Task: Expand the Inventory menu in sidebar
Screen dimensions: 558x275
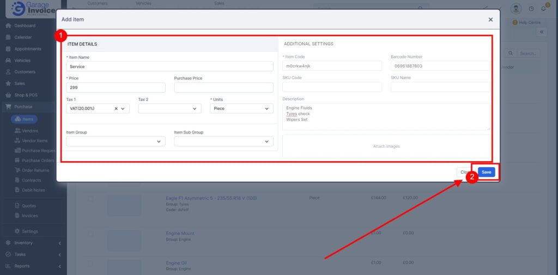Action: 33,243
